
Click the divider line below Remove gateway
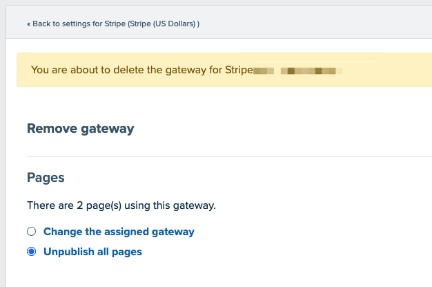pyautogui.click(x=229, y=156)
